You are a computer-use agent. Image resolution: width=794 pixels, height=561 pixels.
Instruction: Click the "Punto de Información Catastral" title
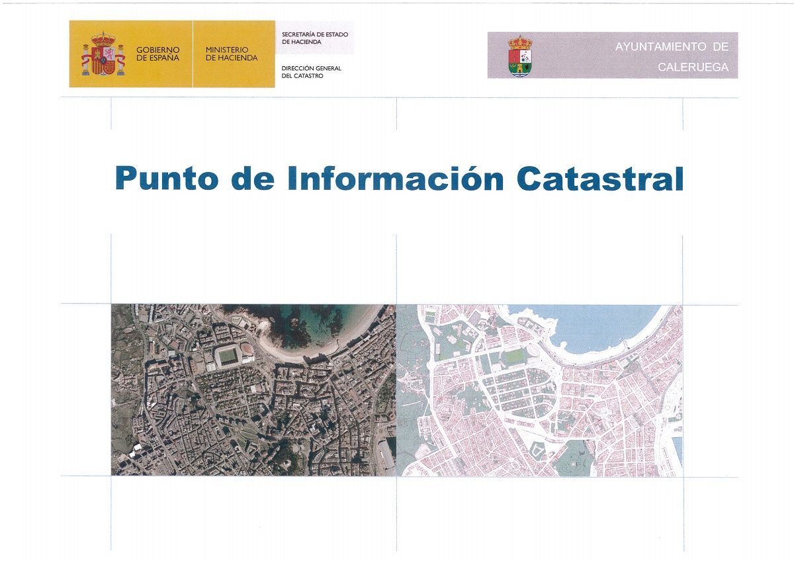click(x=399, y=179)
